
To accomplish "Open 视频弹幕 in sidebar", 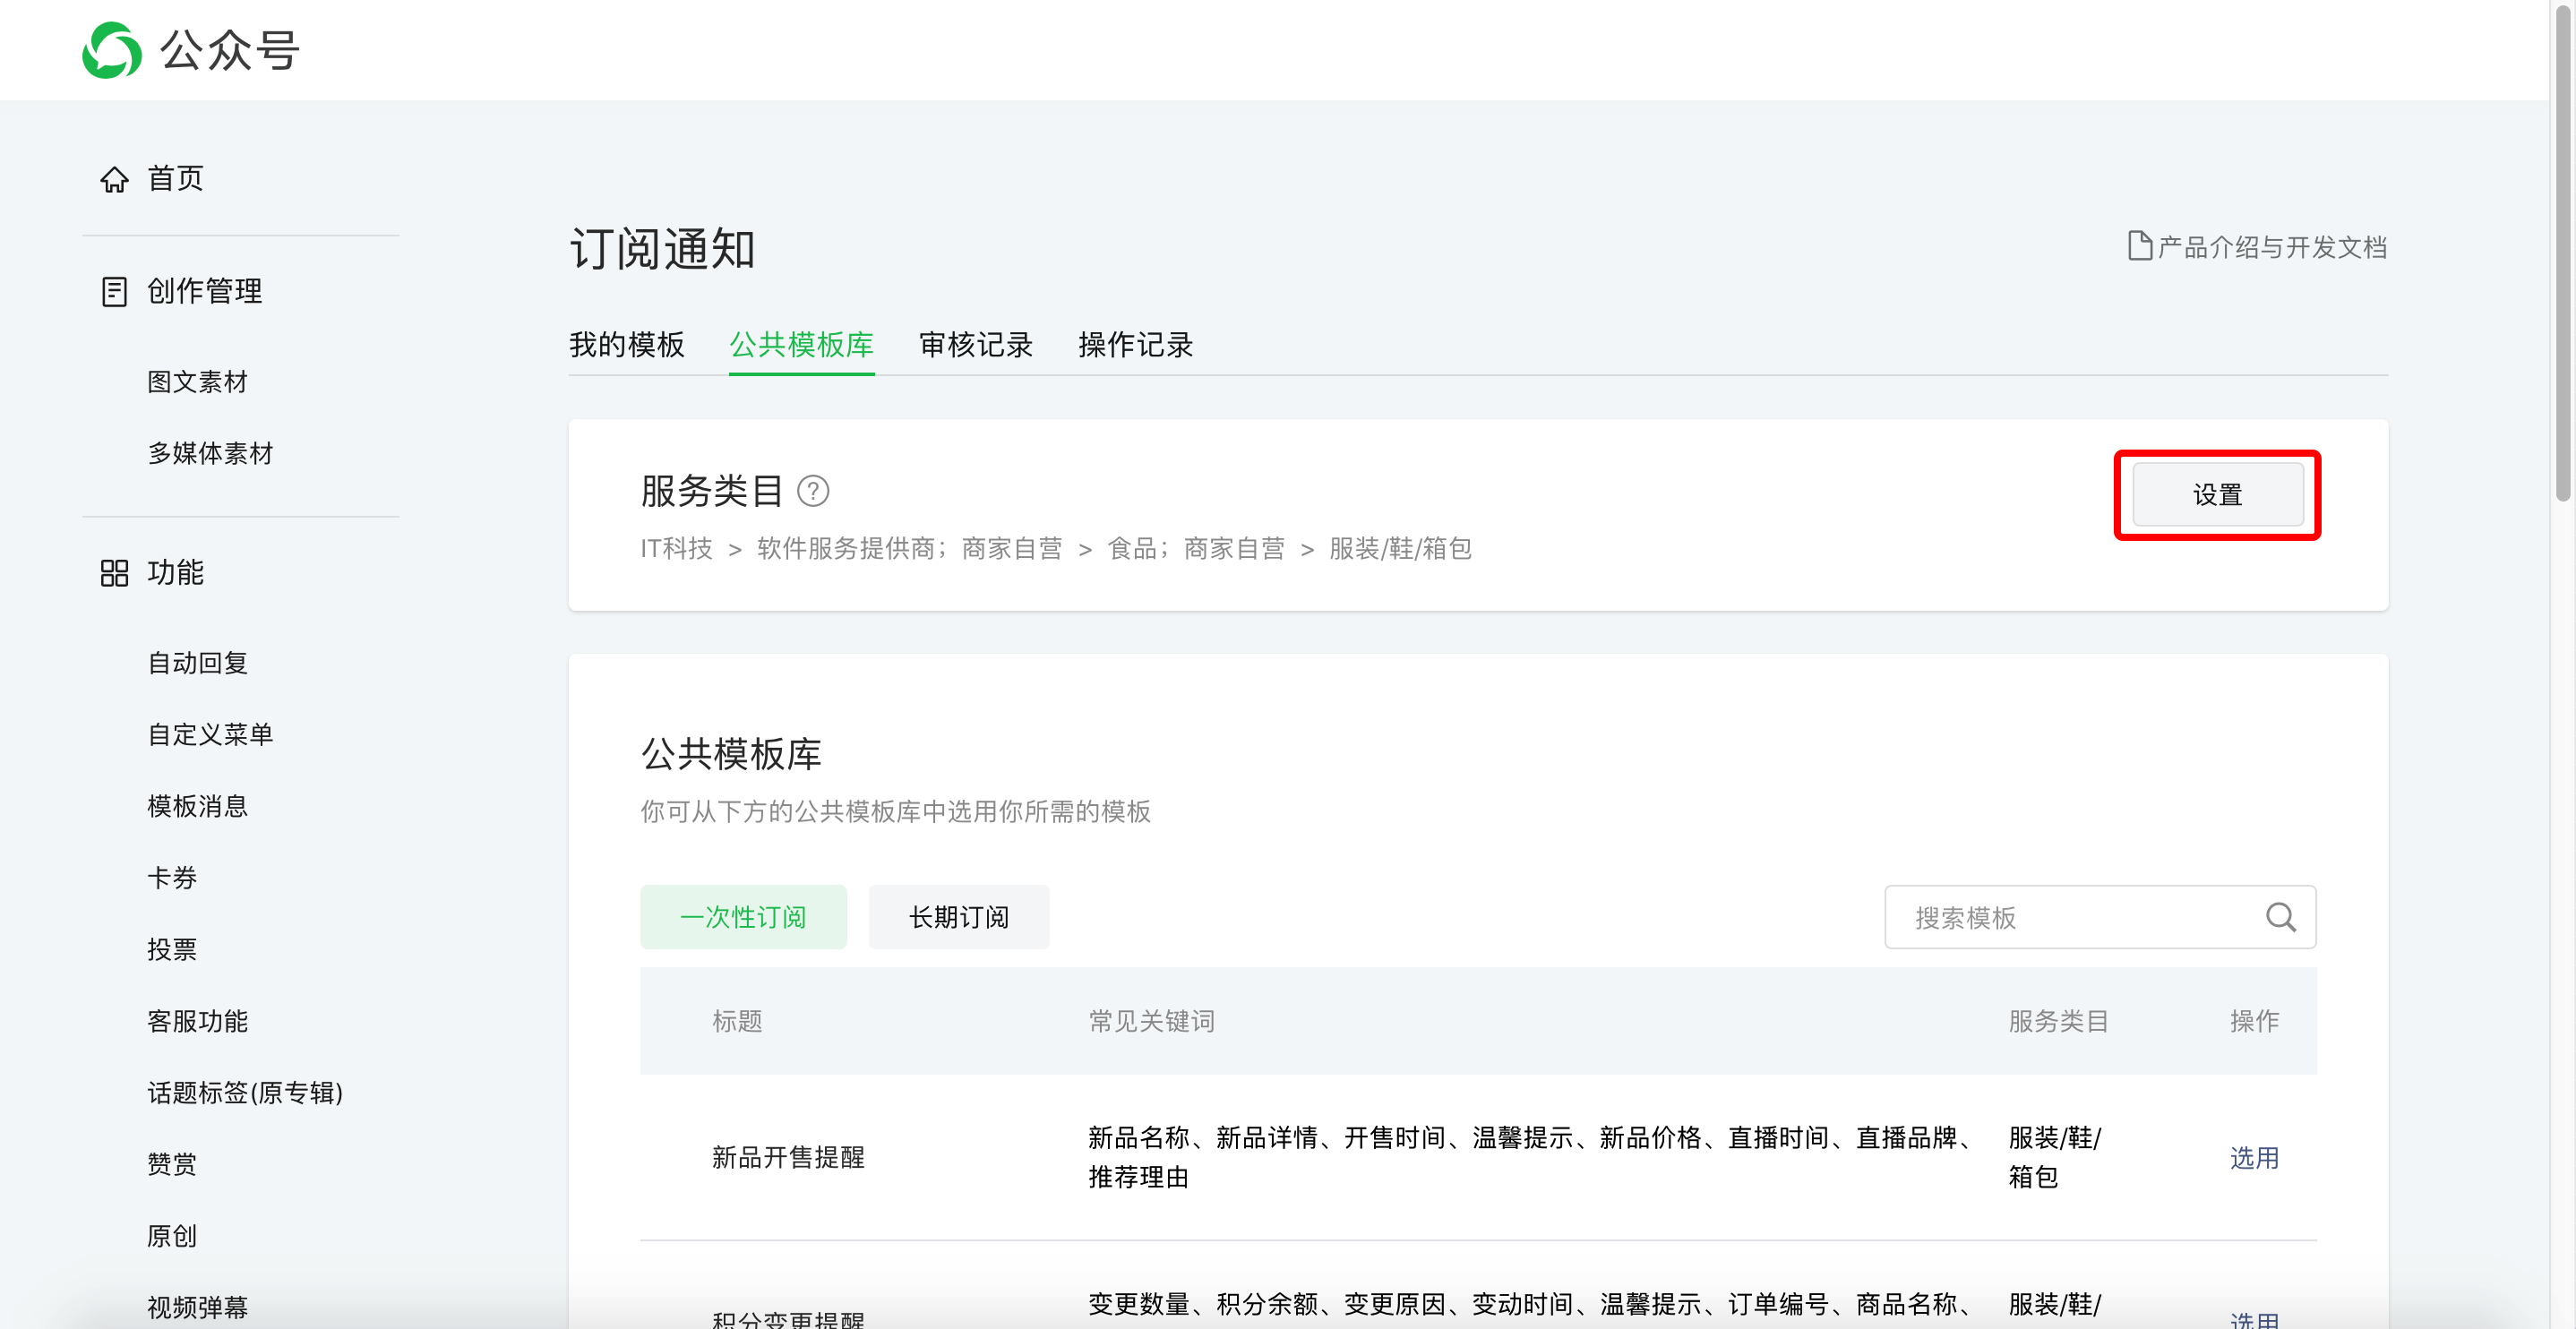I will pos(198,1307).
